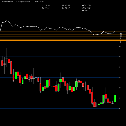This screenshot has width=126, height=126.
Task: Click the last green candle at chart's right end
Action: [115, 99]
